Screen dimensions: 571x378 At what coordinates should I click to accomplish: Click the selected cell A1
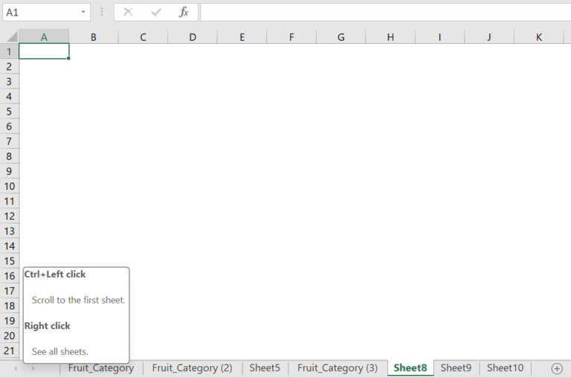pos(44,51)
